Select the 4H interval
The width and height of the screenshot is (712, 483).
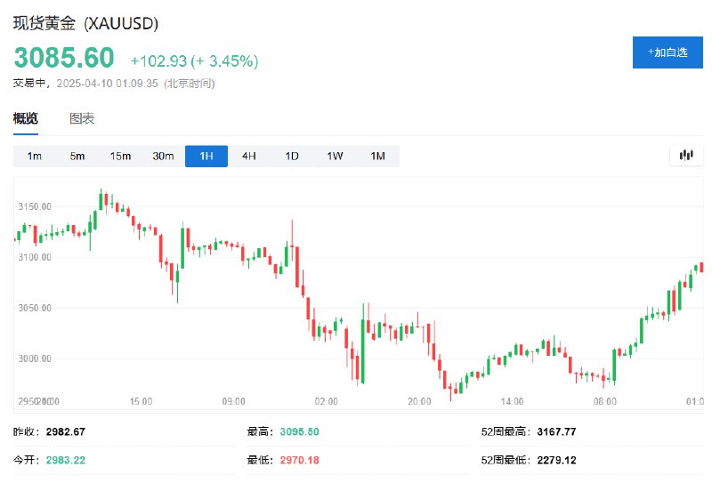point(249,157)
